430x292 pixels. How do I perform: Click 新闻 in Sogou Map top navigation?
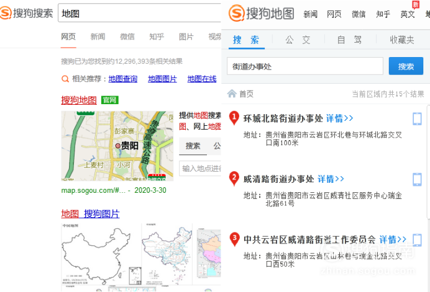pos(311,14)
